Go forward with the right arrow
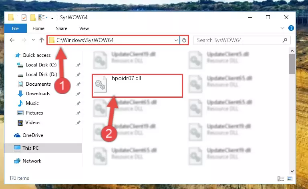 (24, 40)
